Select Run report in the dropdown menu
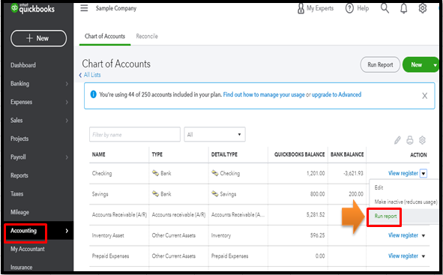This screenshot has width=443, height=275. (385, 217)
